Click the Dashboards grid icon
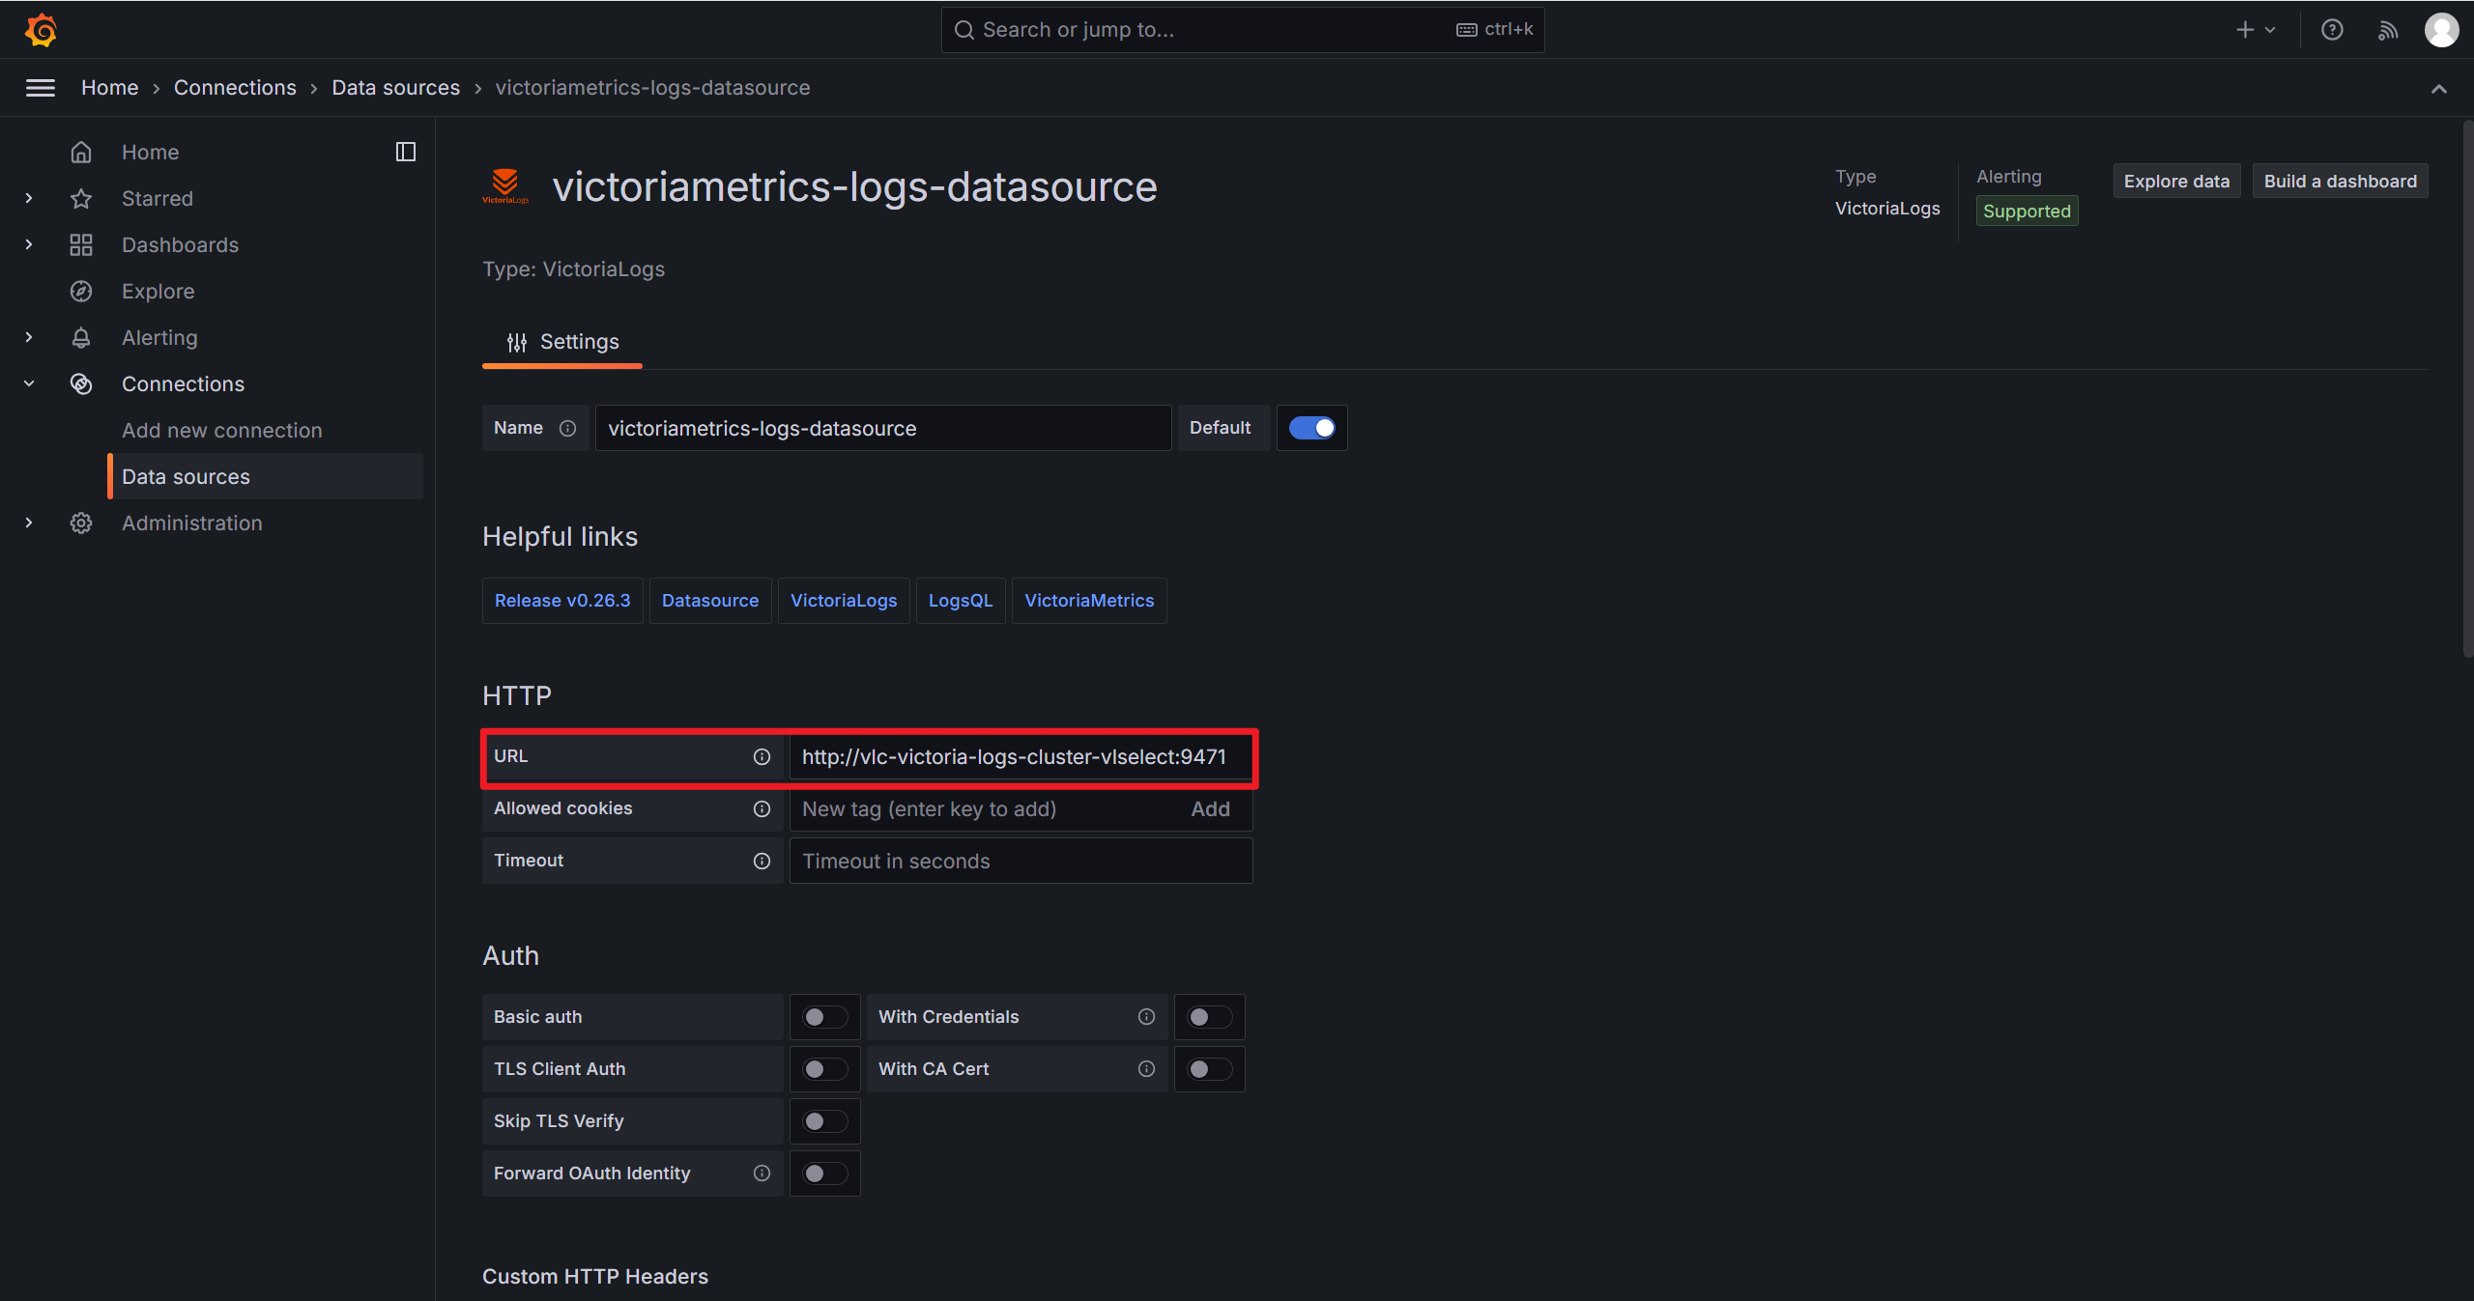2474x1301 pixels. pyautogui.click(x=81, y=244)
